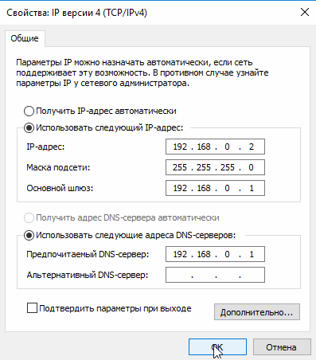Screen dimensions: 316x360
Task: Click second octet 168 of preferred DNS
Action: (x=204, y=254)
